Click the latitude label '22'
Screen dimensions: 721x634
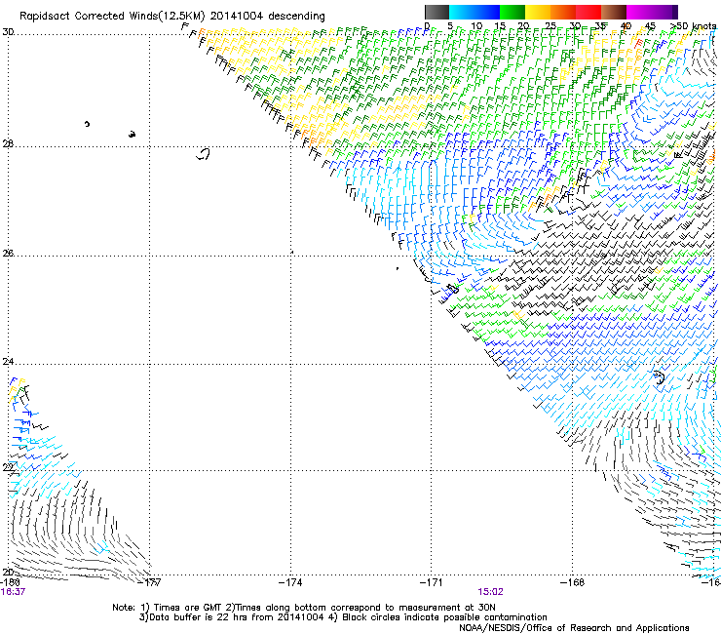[x=8, y=467]
